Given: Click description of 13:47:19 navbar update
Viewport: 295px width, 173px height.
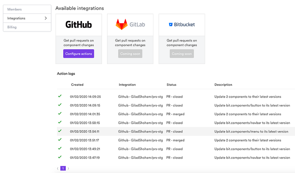Looking at the screenshot, I should click(252, 157).
